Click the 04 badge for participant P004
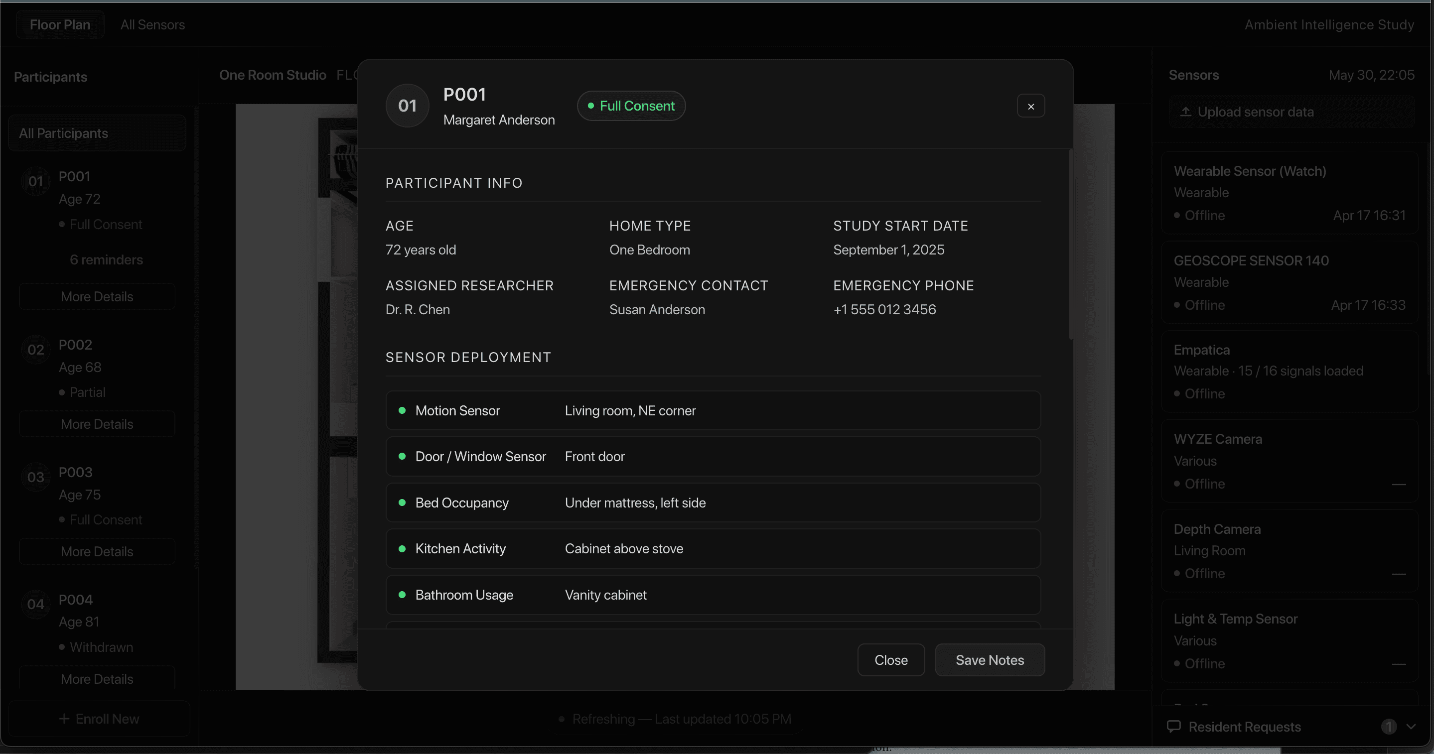This screenshot has width=1434, height=754. click(36, 604)
